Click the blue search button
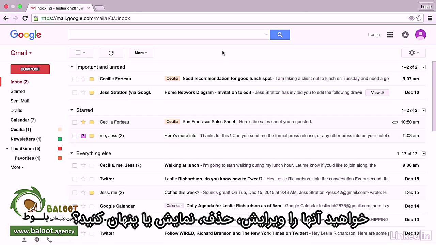The height and width of the screenshot is (245, 436). [x=280, y=35]
